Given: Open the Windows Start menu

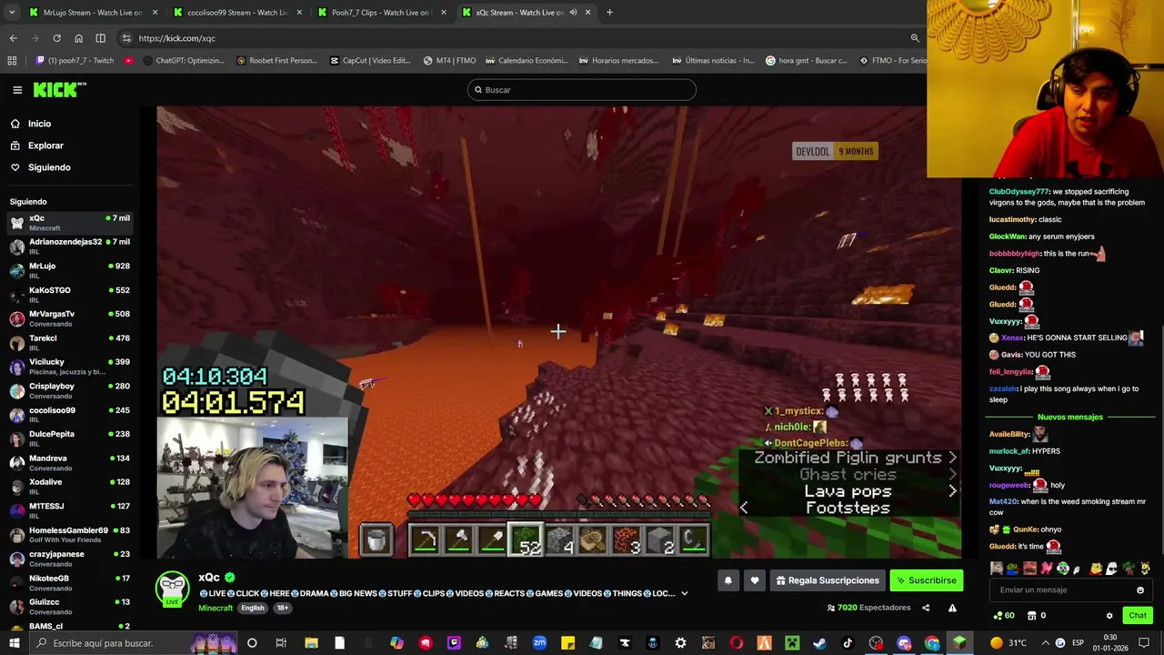Looking at the screenshot, I should [x=15, y=643].
